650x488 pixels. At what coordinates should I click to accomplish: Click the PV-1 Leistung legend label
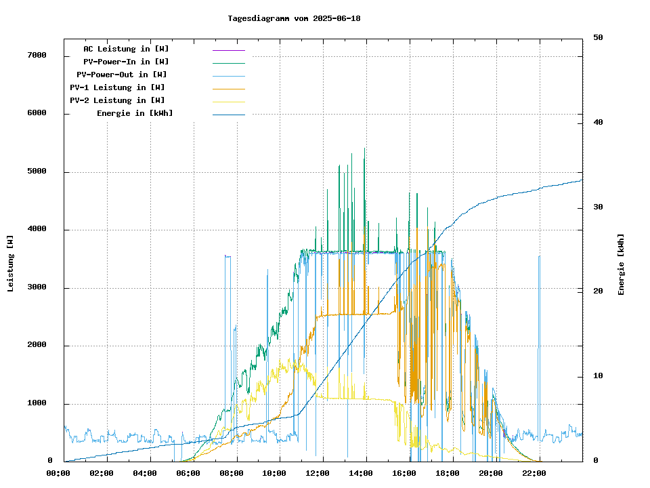click(117, 87)
